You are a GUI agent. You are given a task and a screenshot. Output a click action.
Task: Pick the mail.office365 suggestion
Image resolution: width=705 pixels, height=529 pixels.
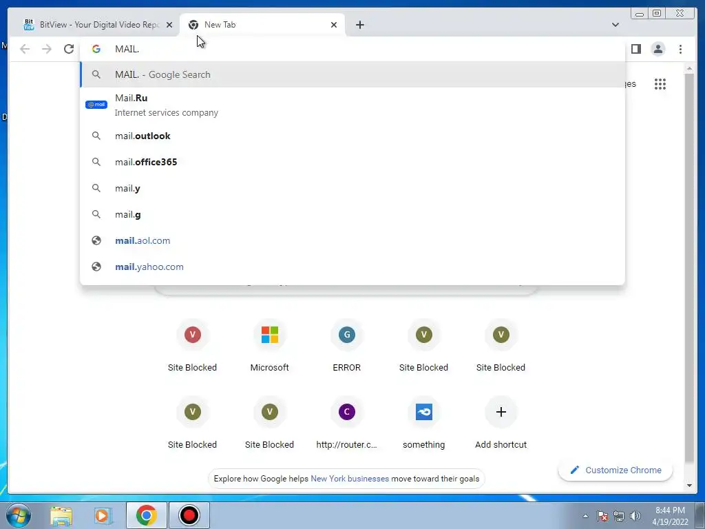tap(352, 162)
